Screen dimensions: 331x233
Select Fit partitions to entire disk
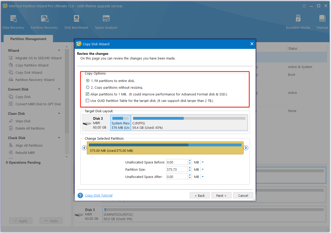(x=88, y=81)
